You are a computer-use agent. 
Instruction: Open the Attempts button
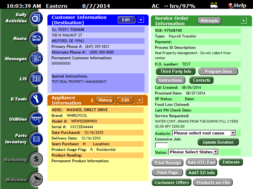pos(209,20)
